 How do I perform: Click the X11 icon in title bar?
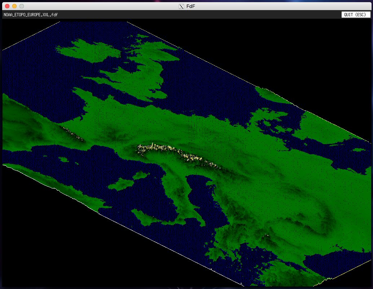(x=181, y=6)
